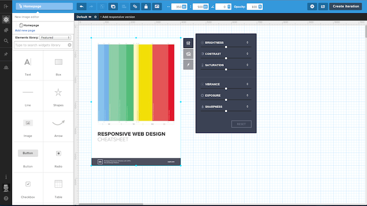The height and width of the screenshot is (206, 367).
Task: Open the search icon in left sidebar
Action: [x=6, y=41]
